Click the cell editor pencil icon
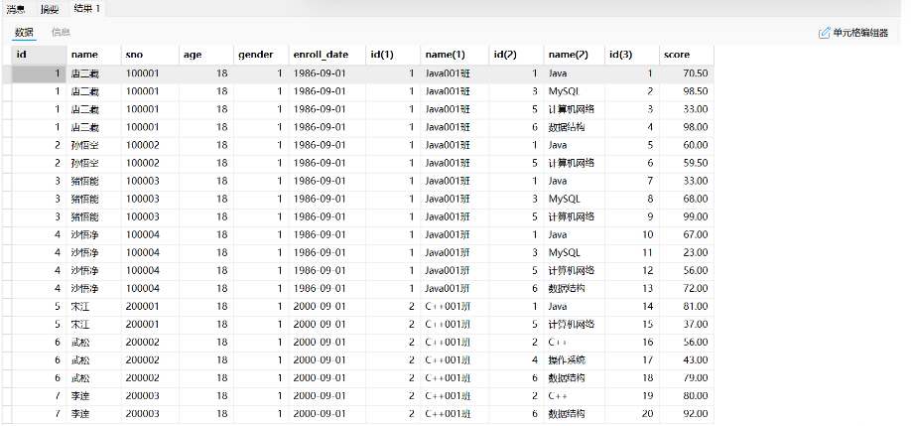The image size is (911, 426). pos(824,33)
